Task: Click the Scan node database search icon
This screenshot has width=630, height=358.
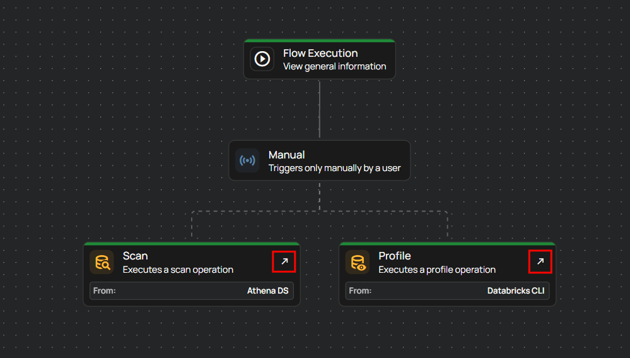Action: [x=102, y=262]
